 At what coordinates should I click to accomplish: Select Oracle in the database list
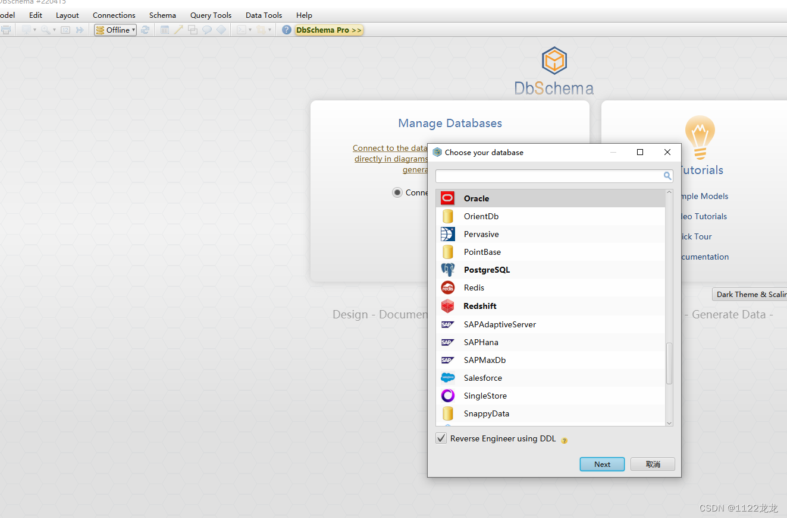point(550,198)
